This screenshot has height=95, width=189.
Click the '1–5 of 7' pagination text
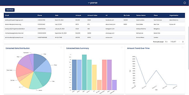(x=173, y=42)
